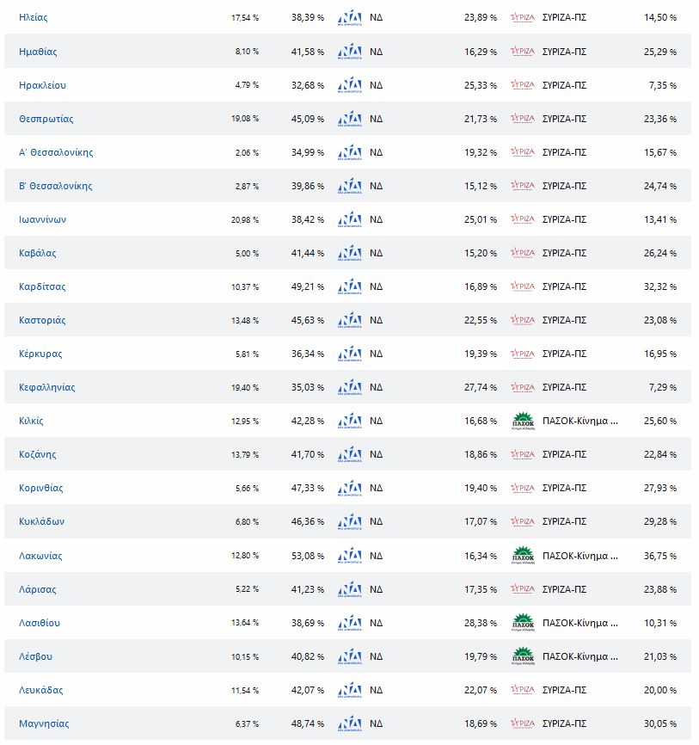Viewport: 699px width, 745px height.
Task: Open the Α' Θεσσαλονίκης district link
Action: [56, 152]
